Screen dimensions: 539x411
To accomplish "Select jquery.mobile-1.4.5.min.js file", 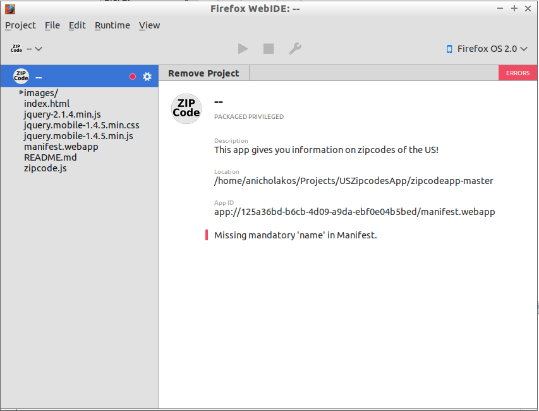I will pos(78,136).
